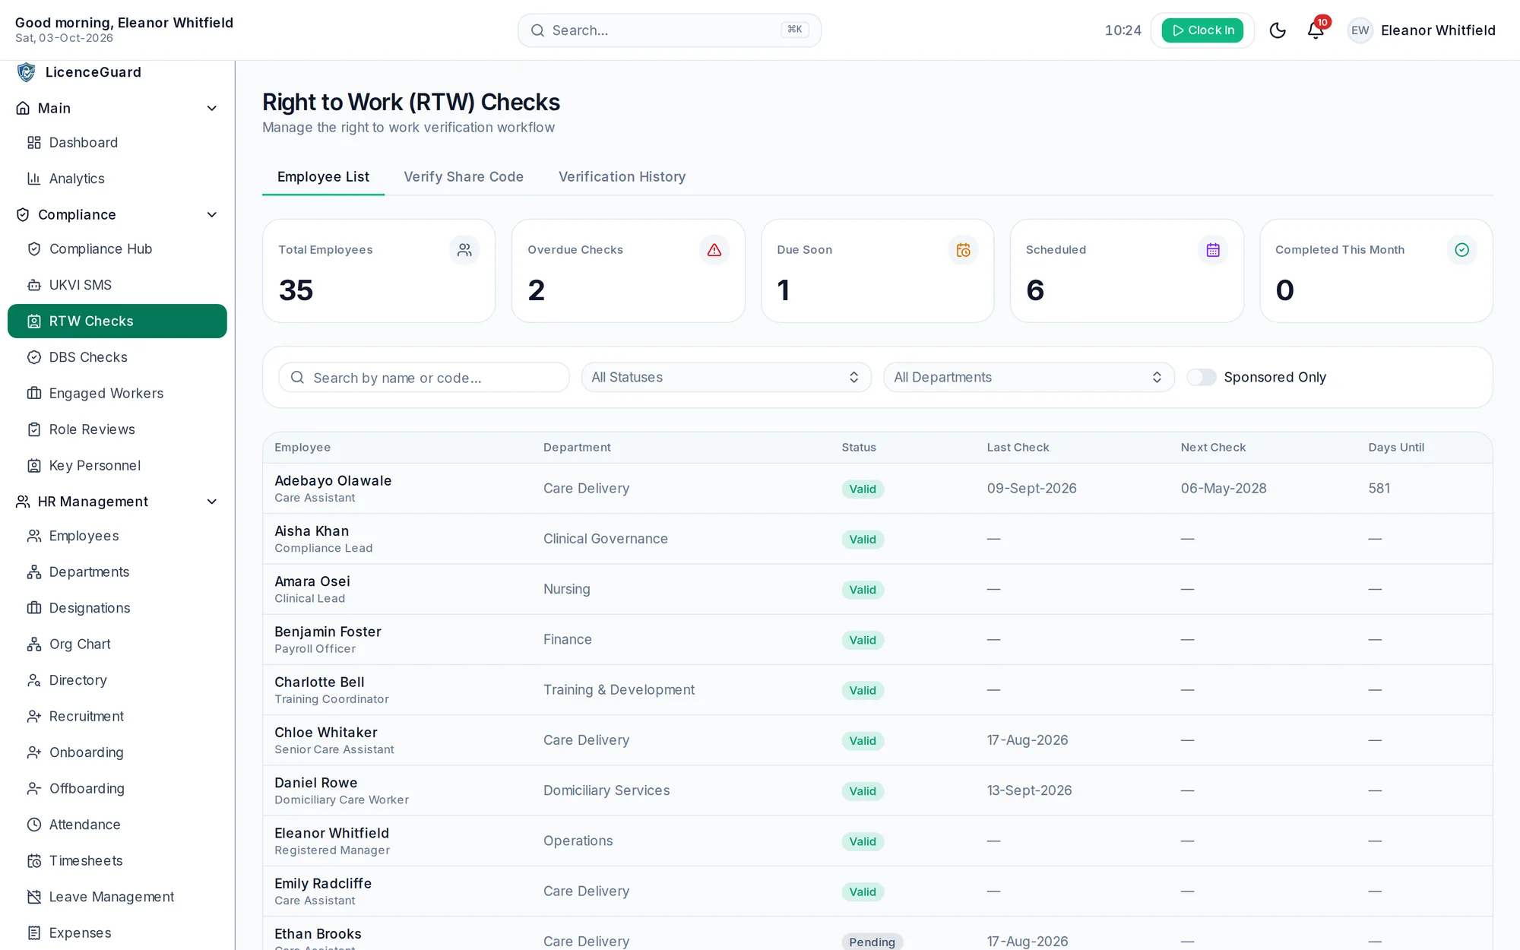Open notifications bell icon
The width and height of the screenshot is (1520, 950).
pos(1316,30)
